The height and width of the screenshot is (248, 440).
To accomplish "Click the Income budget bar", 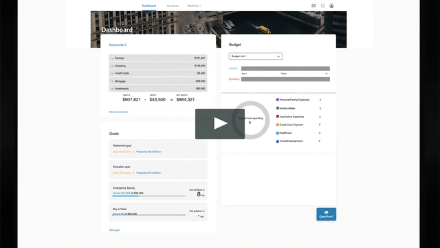I will 285,69.
